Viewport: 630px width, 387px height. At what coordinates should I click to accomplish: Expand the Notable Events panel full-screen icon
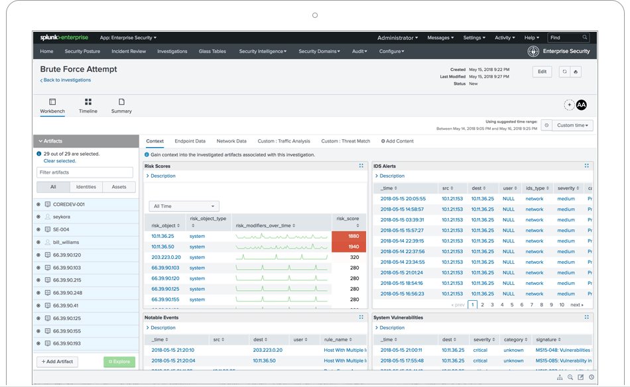[x=361, y=317]
